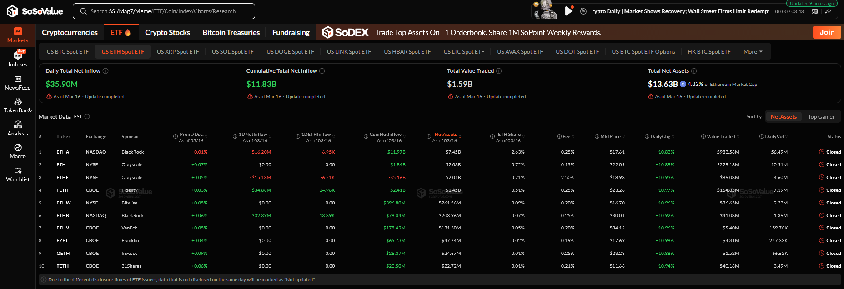This screenshot has width=844, height=289.
Task: Select US ETH Spot ETF tab
Action: (x=123, y=52)
